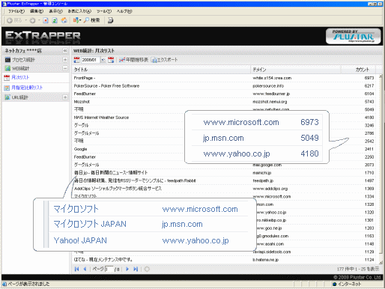Click the domain b.hatena.ne.jp
385x289 pixels.
266,260
